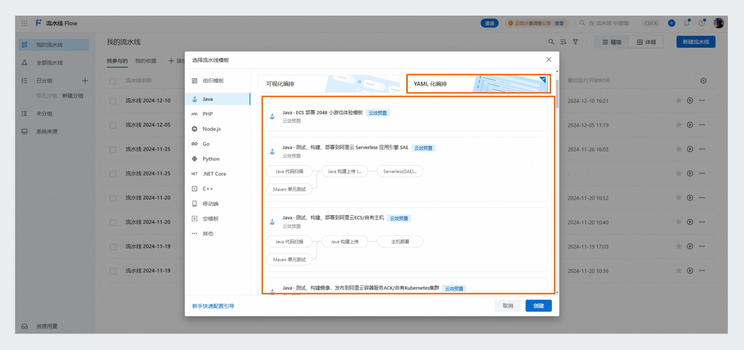Viewport: 744px width, 350px height.
Task: Select Node.js template category
Action: (x=217, y=129)
